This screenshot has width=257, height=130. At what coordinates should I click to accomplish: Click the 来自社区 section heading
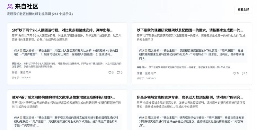tap(27, 6)
